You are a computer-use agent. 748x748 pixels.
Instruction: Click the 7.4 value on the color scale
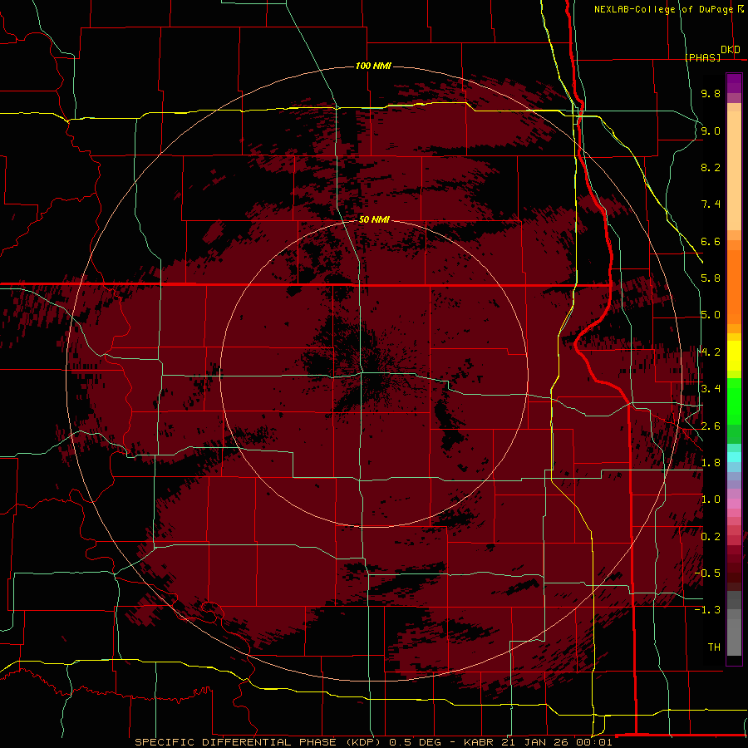click(x=711, y=204)
